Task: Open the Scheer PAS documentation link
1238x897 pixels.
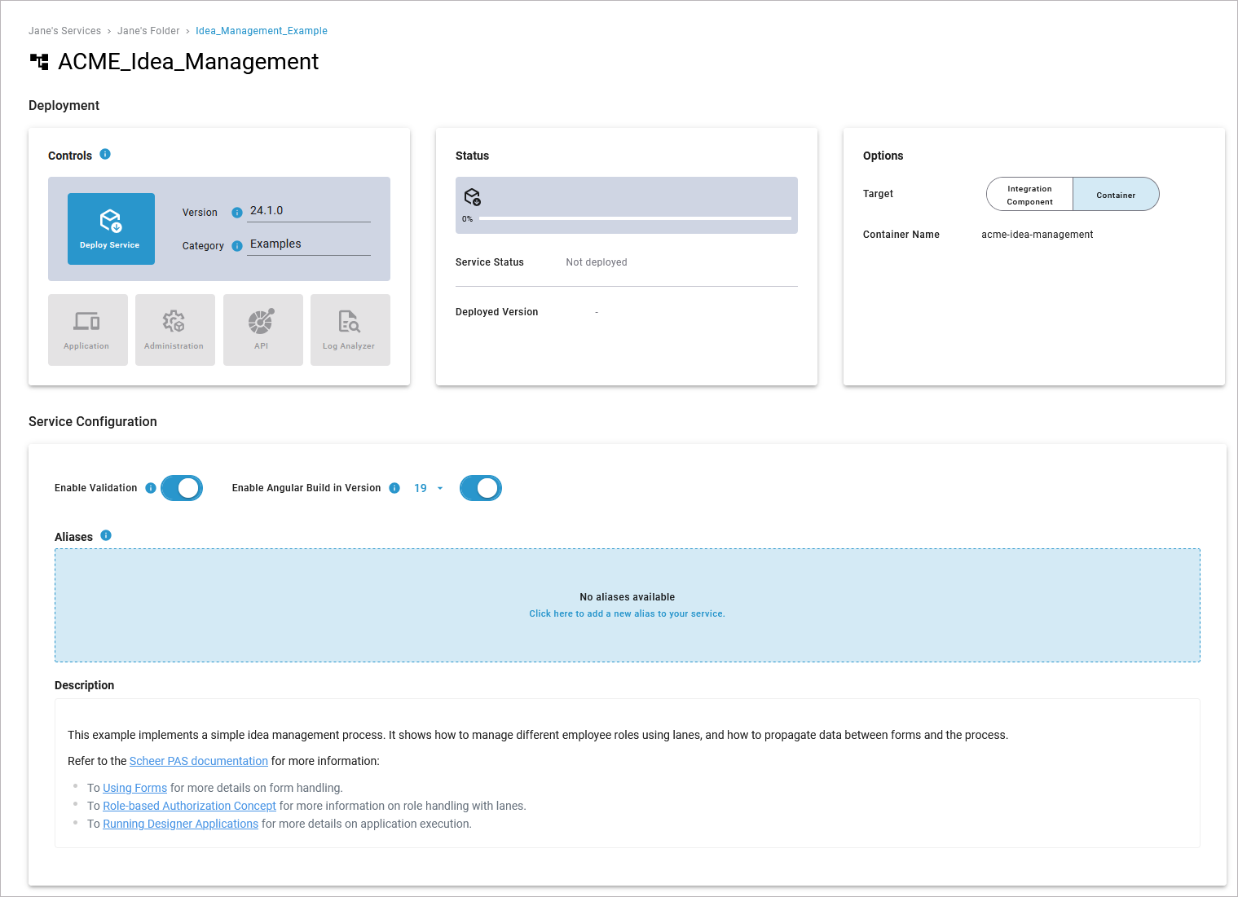Action: click(x=198, y=761)
